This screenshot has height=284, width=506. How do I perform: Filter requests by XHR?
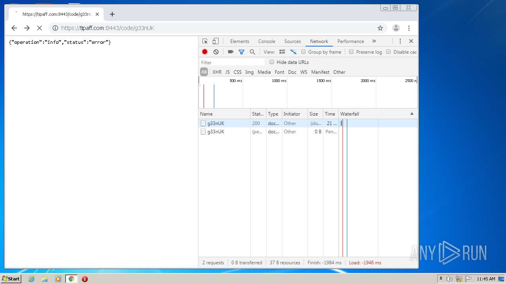click(217, 72)
